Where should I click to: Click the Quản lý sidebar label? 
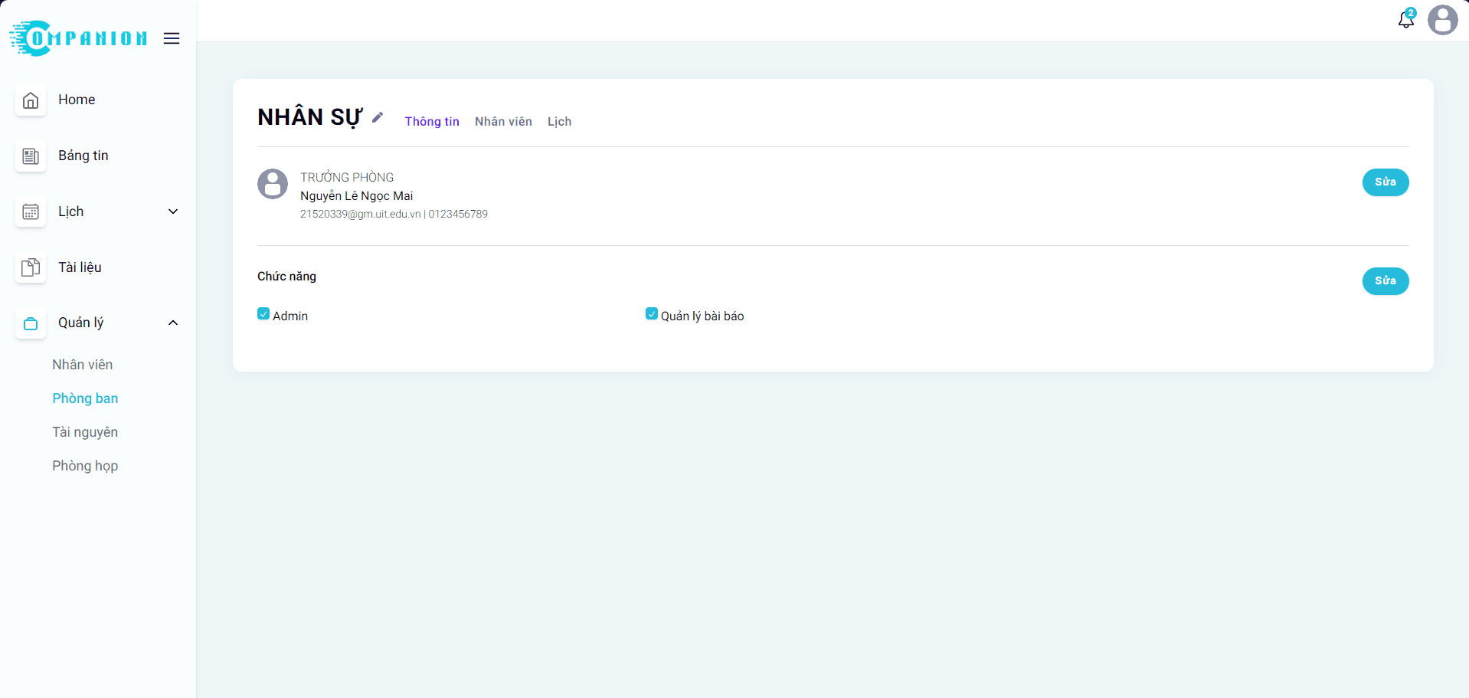pos(81,323)
